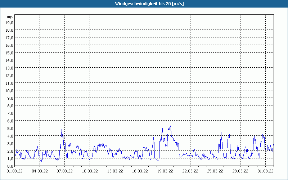
Task: Select the 14,0 axis value
Action: click(9, 60)
